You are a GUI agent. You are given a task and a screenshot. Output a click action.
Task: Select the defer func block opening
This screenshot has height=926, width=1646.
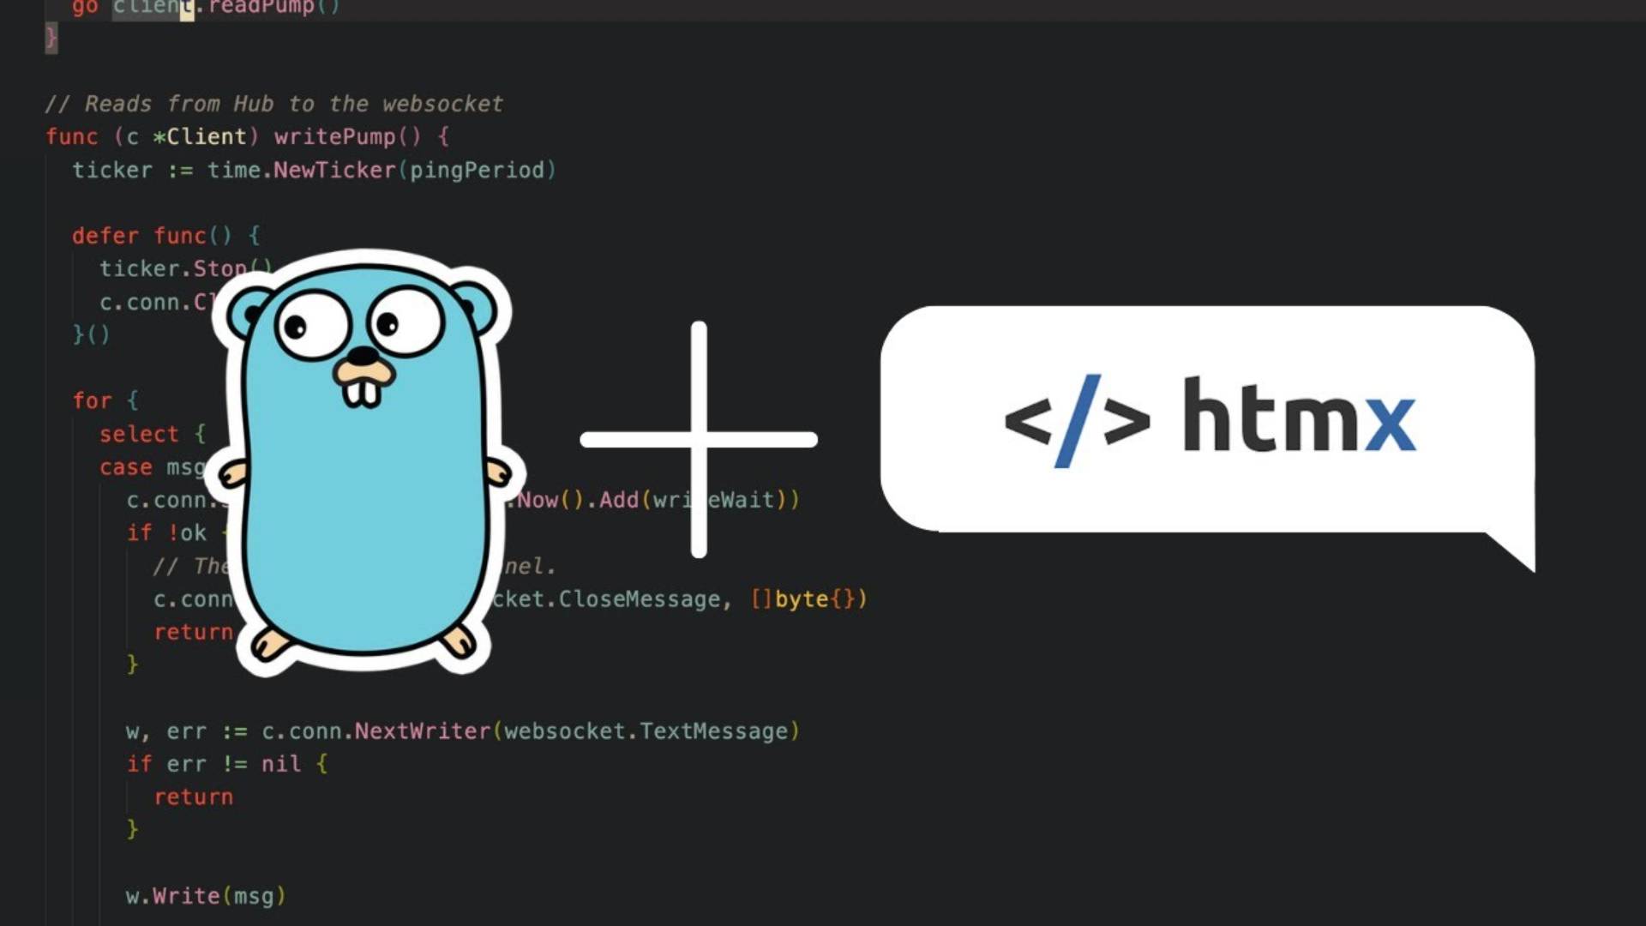163,236
